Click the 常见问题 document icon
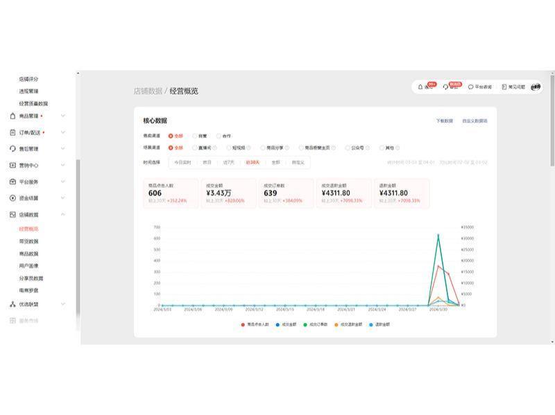Viewport: 555px width, 415px height. coord(504,87)
